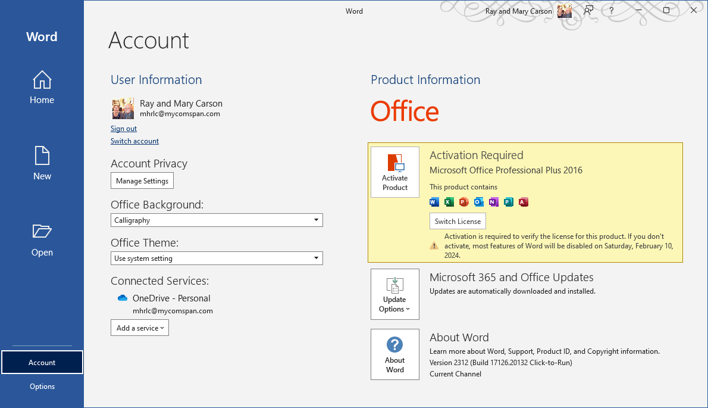The image size is (708, 408).
Task: Open Manage Settings for account privacy
Action: 142,180
